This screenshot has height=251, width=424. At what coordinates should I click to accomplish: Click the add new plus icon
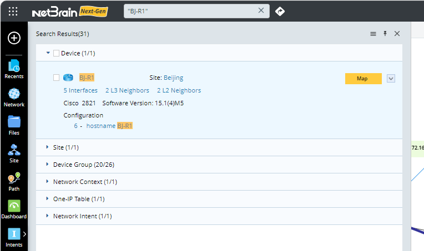tap(14, 38)
